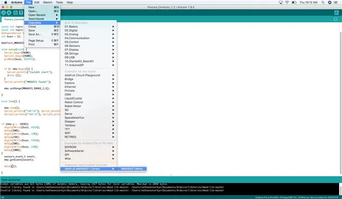Open Ethernet library examples
Viewport: 342px width, 199px height.
[x=88, y=87]
